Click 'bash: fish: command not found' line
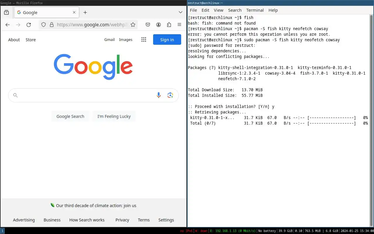374x234 pixels. [x=222, y=23]
